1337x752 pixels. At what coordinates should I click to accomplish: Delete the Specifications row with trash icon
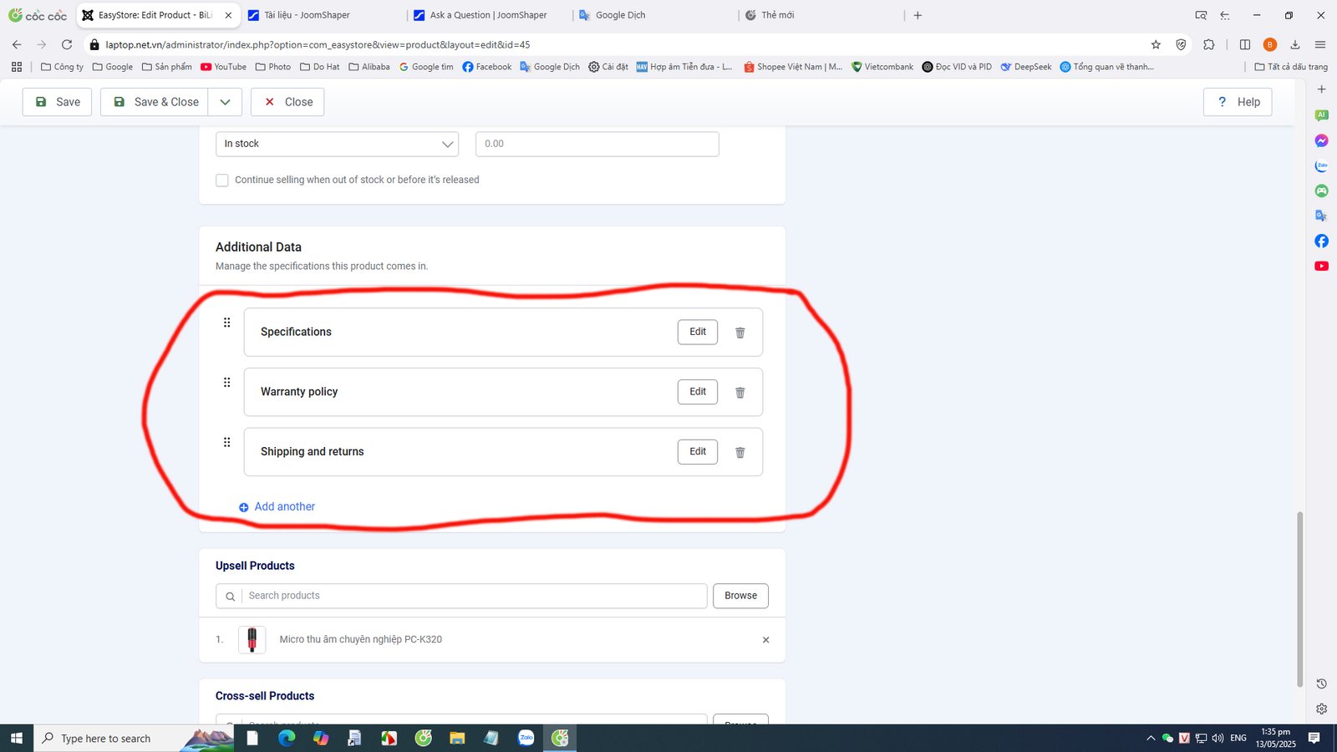(x=740, y=333)
